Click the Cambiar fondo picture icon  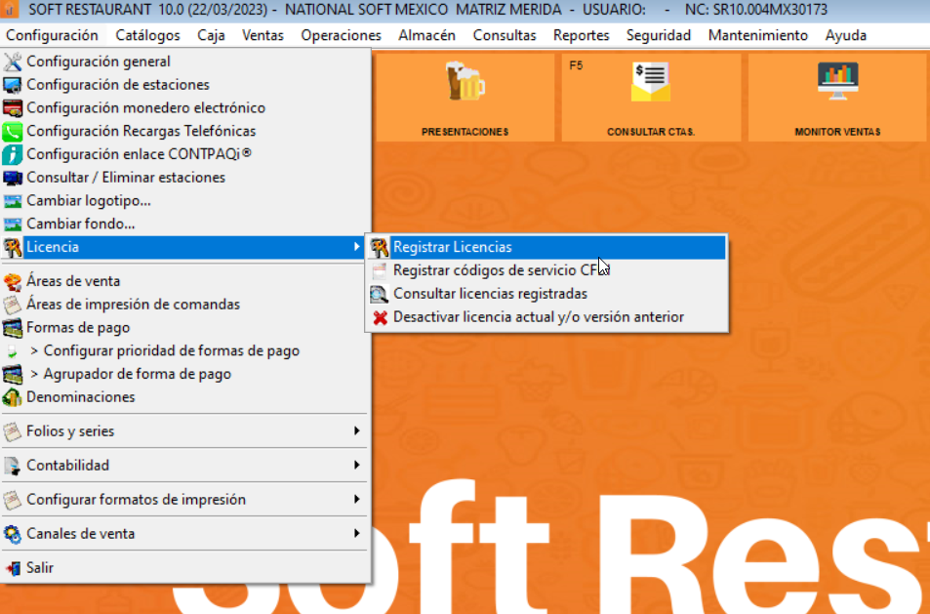pos(13,225)
